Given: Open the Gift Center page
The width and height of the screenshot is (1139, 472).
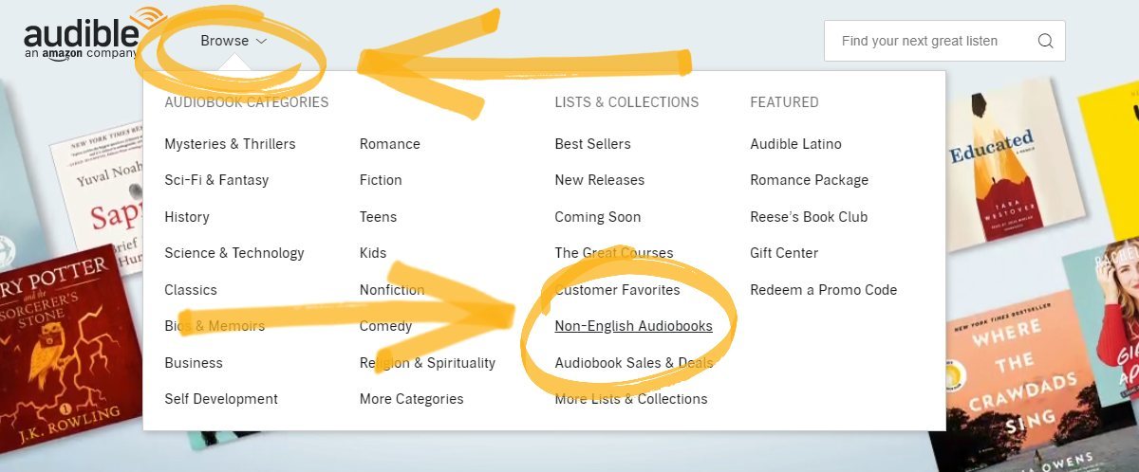Looking at the screenshot, I should point(784,253).
